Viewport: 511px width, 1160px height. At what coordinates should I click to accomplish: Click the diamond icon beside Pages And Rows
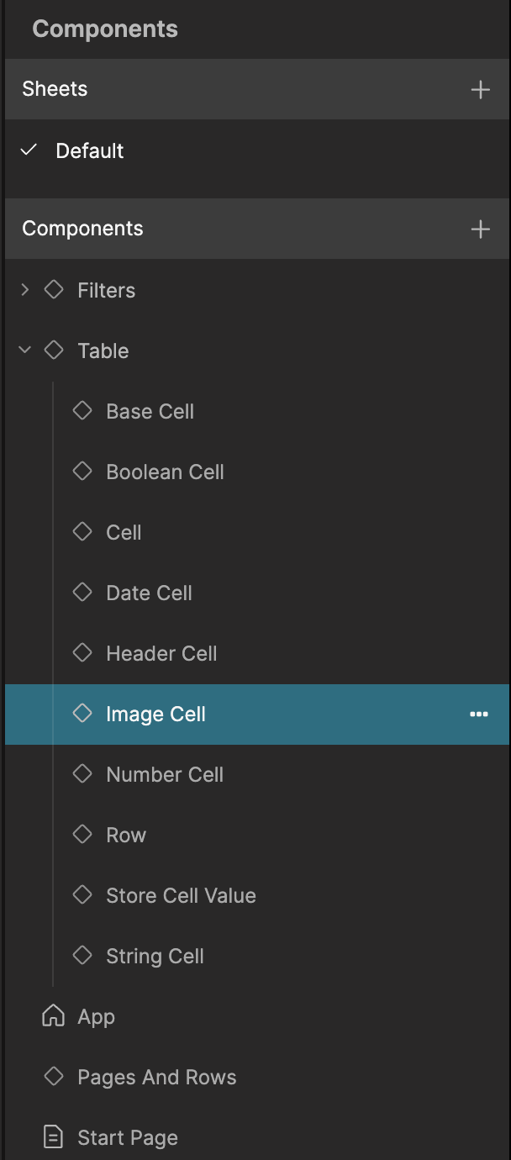(54, 1077)
